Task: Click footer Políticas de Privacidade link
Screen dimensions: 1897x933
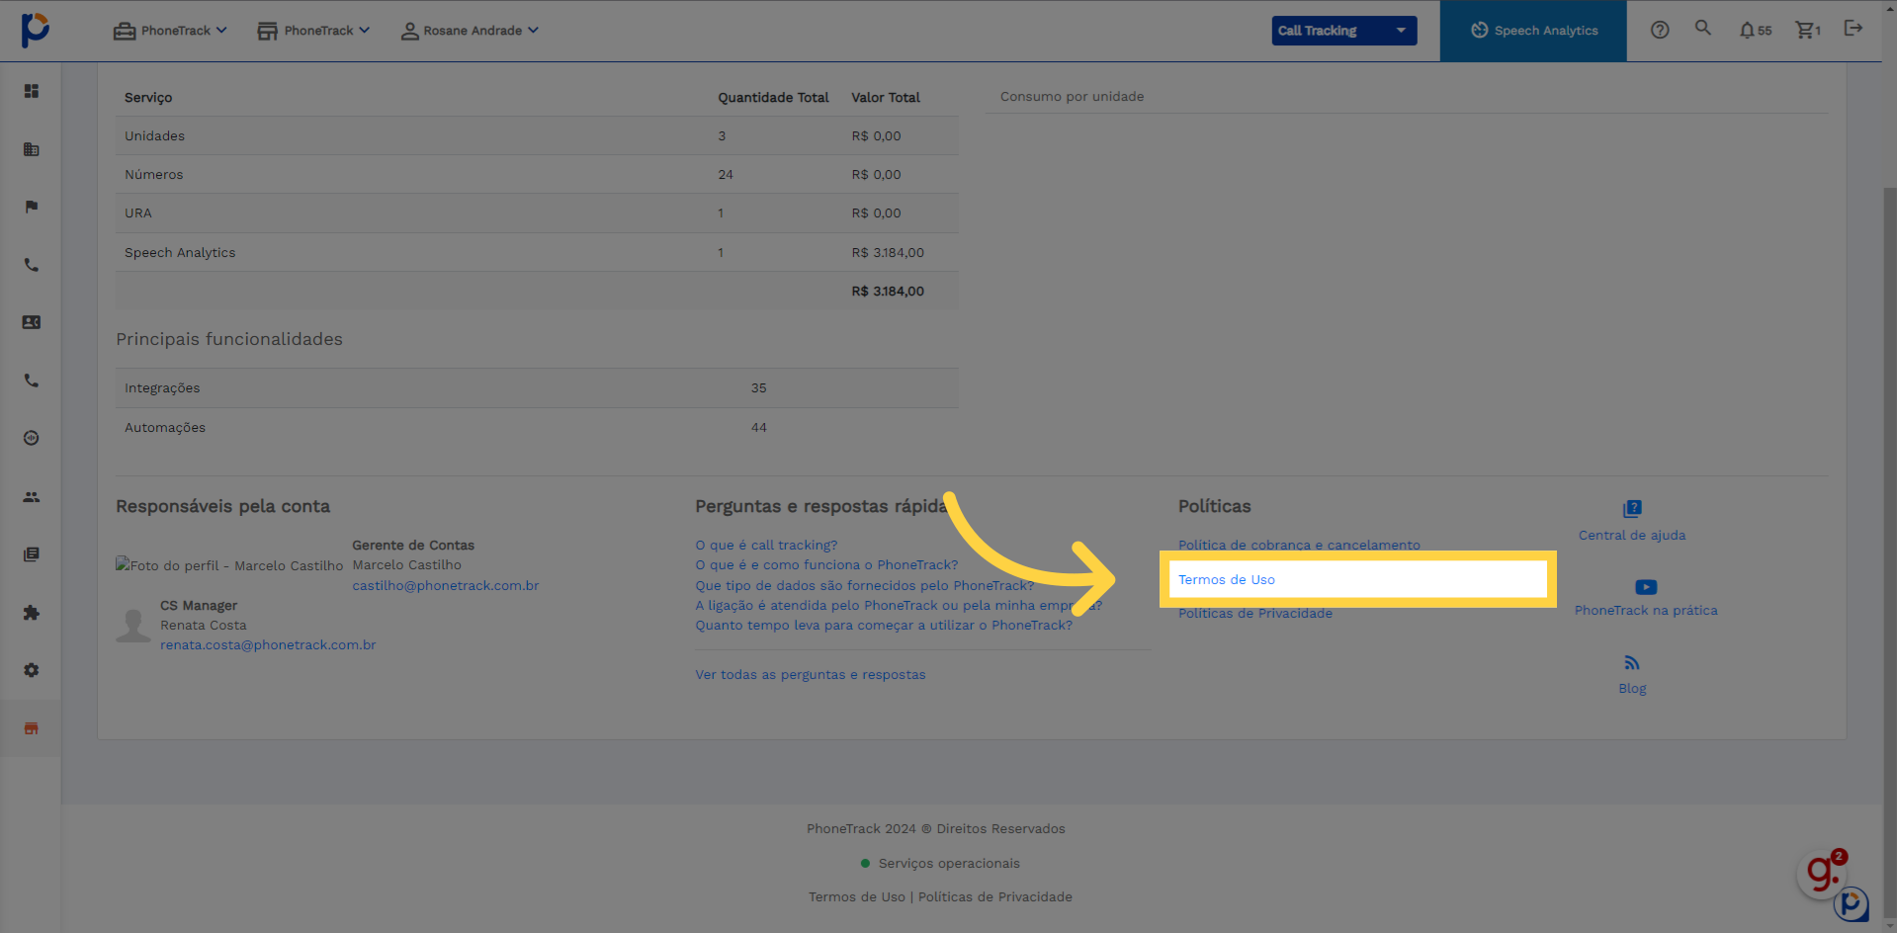Action: click(994, 896)
